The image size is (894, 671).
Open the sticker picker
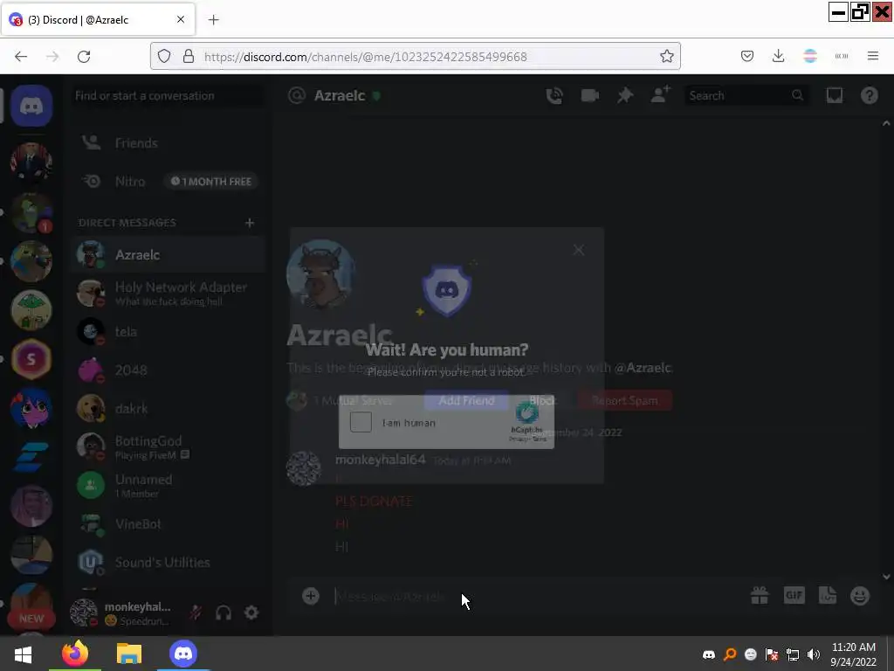(x=828, y=596)
